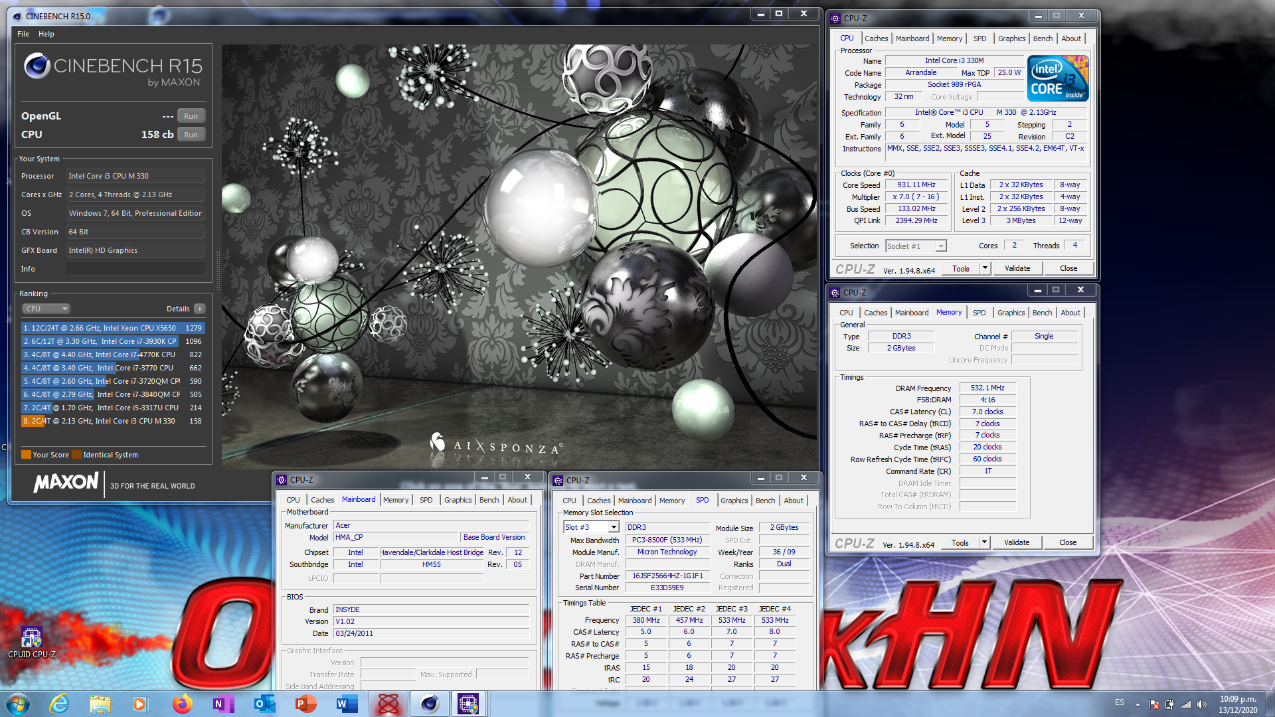Open the network signal tray icon
Screen dimensions: 1275x717
point(1186,704)
